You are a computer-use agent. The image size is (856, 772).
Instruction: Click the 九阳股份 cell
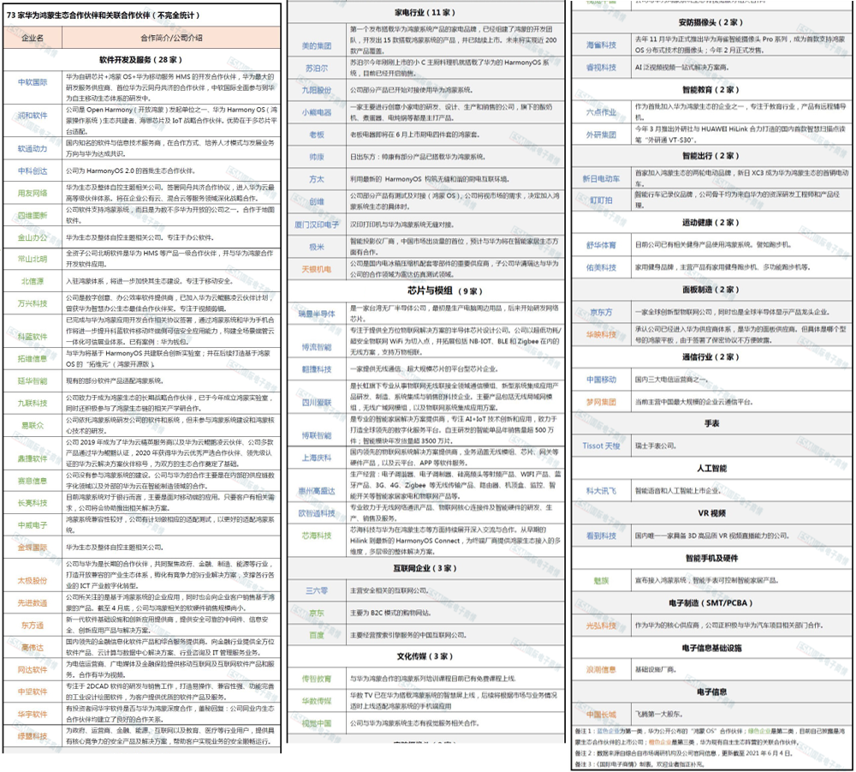pyautogui.click(x=317, y=90)
